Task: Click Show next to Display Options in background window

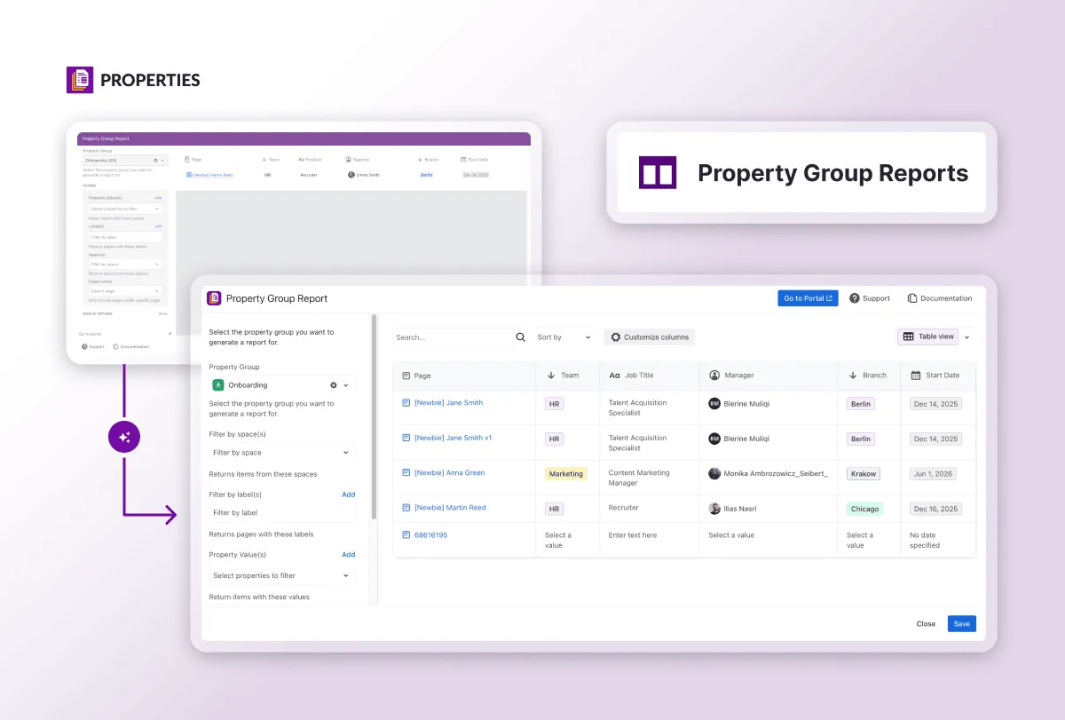Action: 163,313
